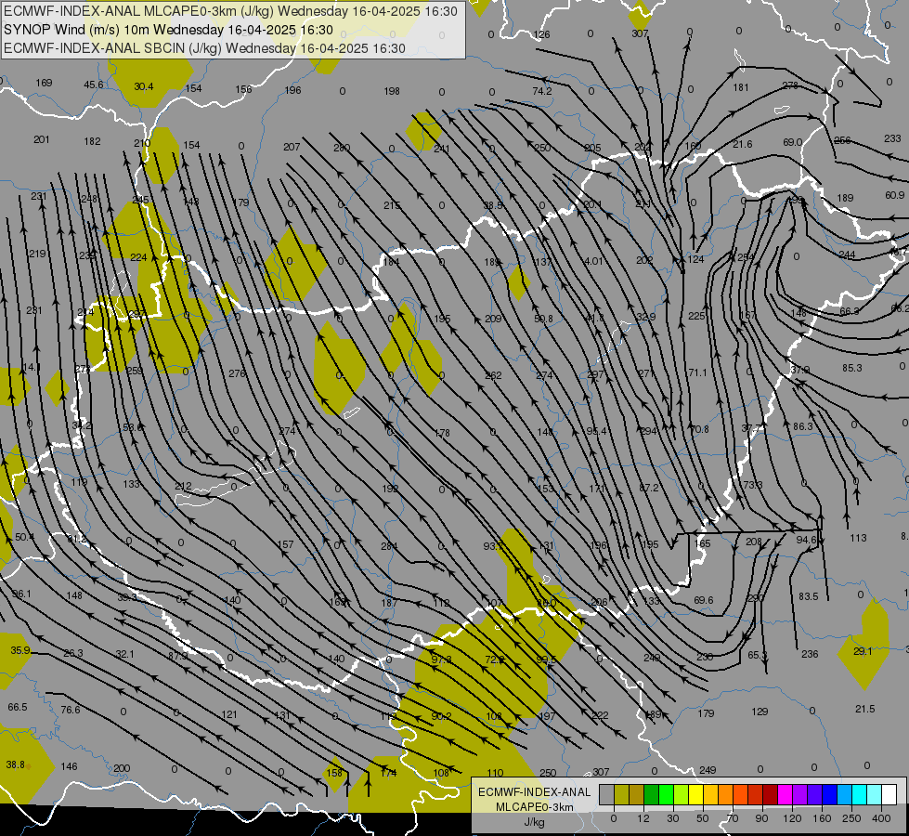Click the legend tick label 90

[761, 818]
